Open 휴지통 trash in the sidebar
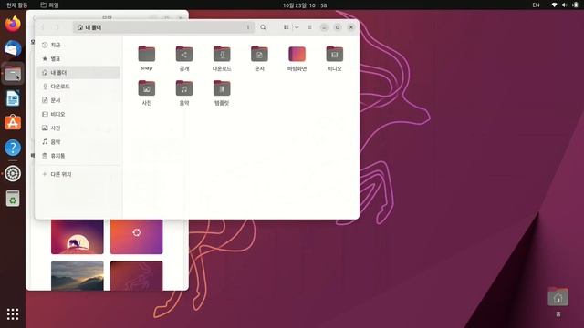 coord(78,156)
